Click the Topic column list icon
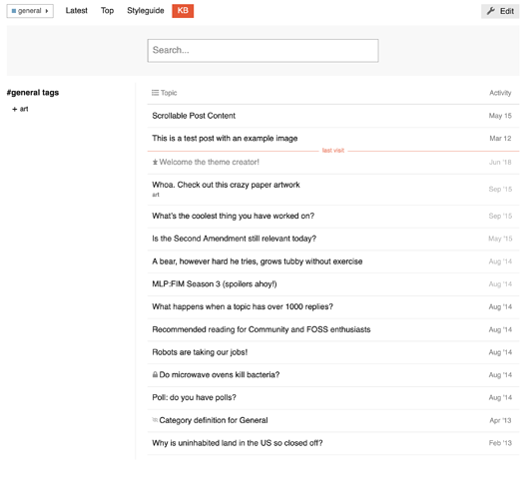Image resolution: width=527 pixels, height=499 pixels. click(x=155, y=93)
